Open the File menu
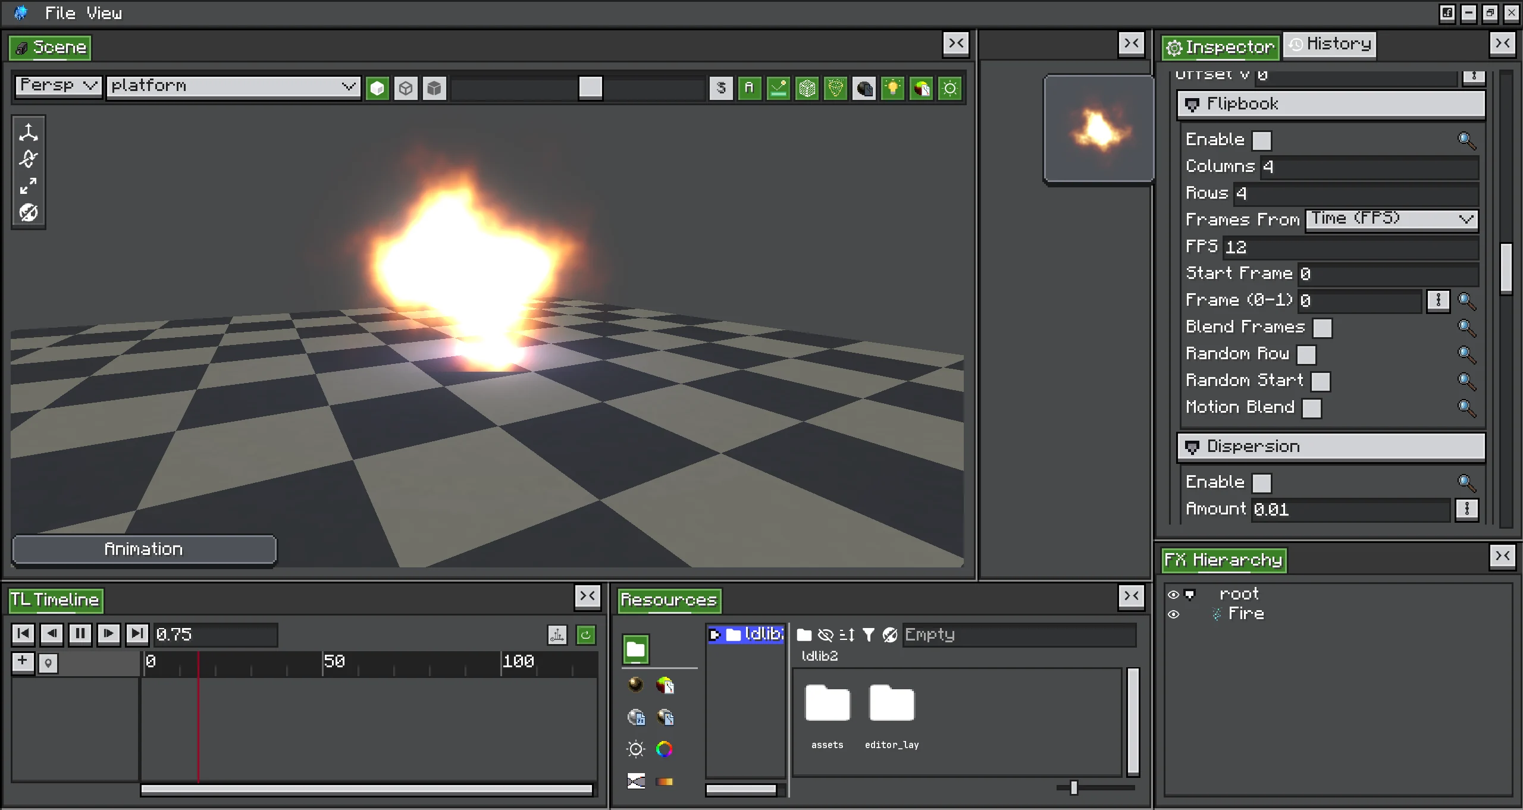Image resolution: width=1523 pixels, height=810 pixels. click(x=60, y=13)
